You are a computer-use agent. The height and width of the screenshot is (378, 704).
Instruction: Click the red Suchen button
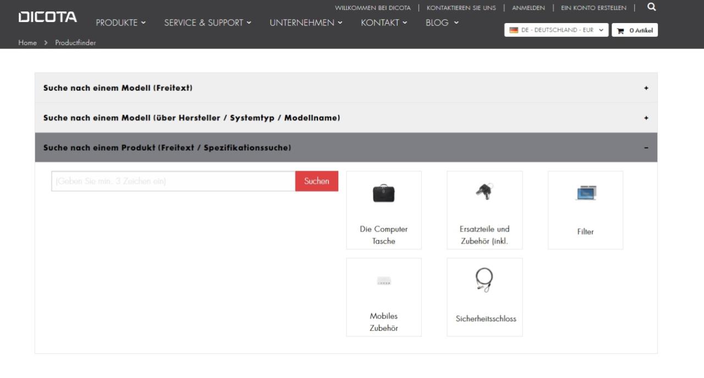click(x=317, y=181)
